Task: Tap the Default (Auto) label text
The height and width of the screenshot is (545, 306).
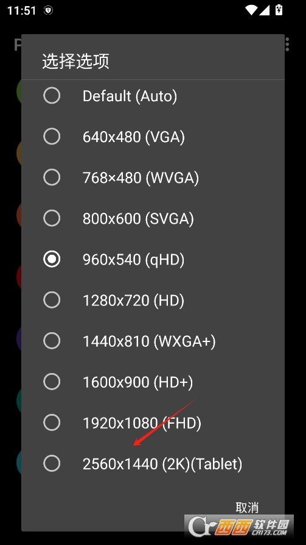Action: pos(130,96)
